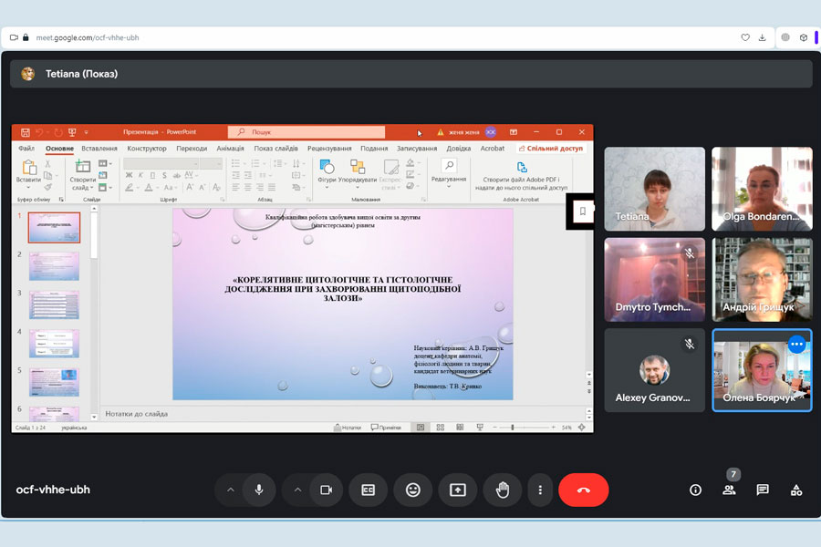Click Створити слайд new slide icon
Image resolution: width=821 pixels, height=547 pixels.
[x=83, y=167]
